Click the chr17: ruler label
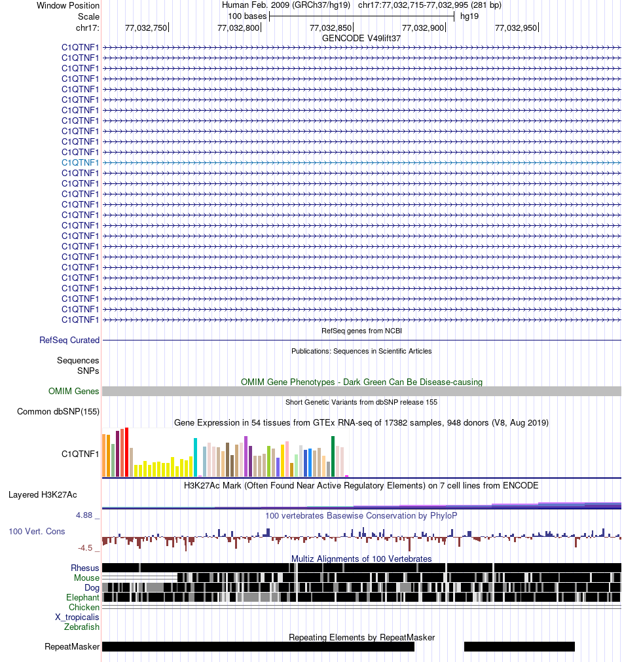 88,28
